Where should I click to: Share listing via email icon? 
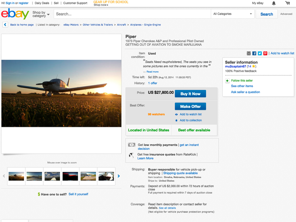(249, 53)
